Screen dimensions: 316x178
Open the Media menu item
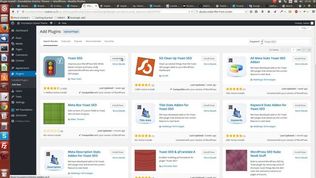point(19,44)
